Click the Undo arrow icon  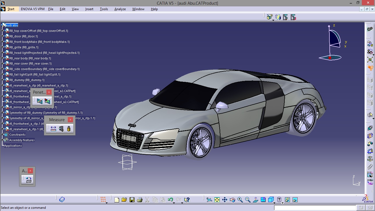click(x=170, y=200)
